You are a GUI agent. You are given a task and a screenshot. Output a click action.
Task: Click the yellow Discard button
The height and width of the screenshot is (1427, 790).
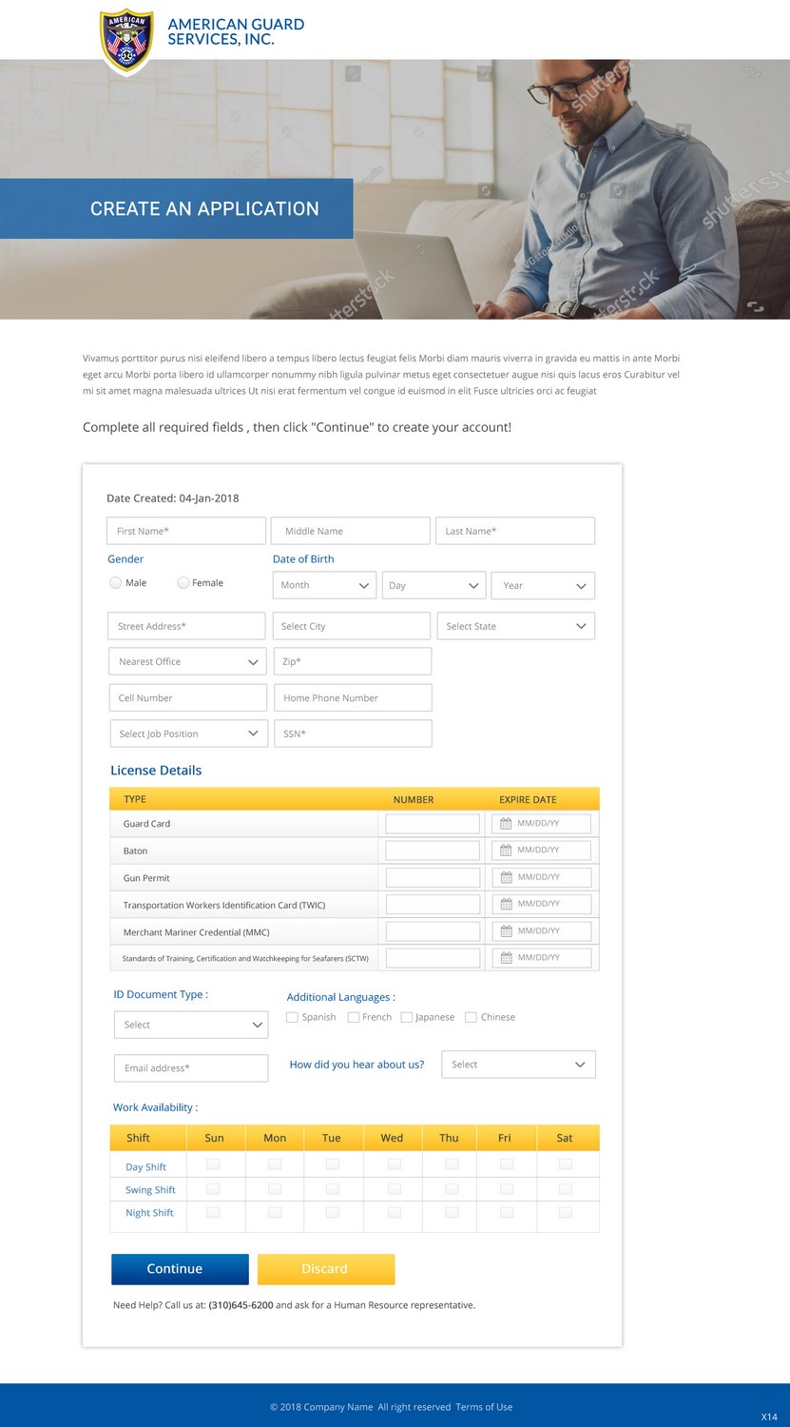tap(325, 1269)
